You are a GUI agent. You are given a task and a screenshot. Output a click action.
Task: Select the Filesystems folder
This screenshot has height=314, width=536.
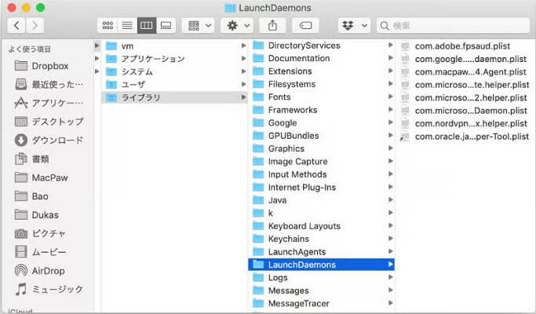point(321,84)
